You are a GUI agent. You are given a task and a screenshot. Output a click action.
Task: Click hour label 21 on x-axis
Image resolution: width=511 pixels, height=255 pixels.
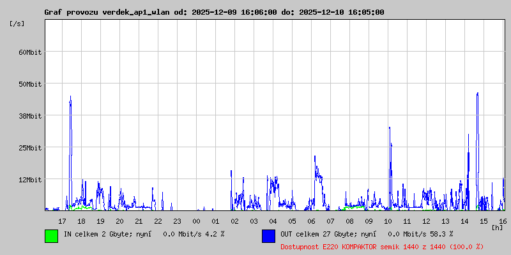pos(139,221)
